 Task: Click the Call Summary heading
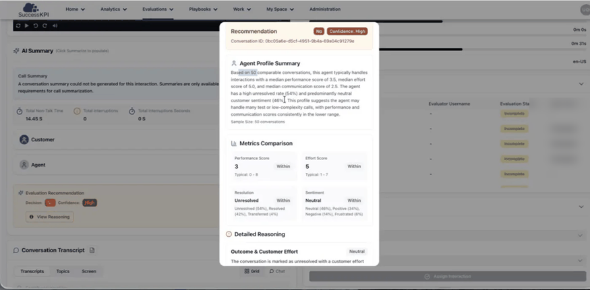pos(33,76)
